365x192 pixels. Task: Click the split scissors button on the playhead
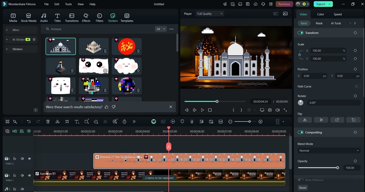pyautogui.click(x=169, y=146)
